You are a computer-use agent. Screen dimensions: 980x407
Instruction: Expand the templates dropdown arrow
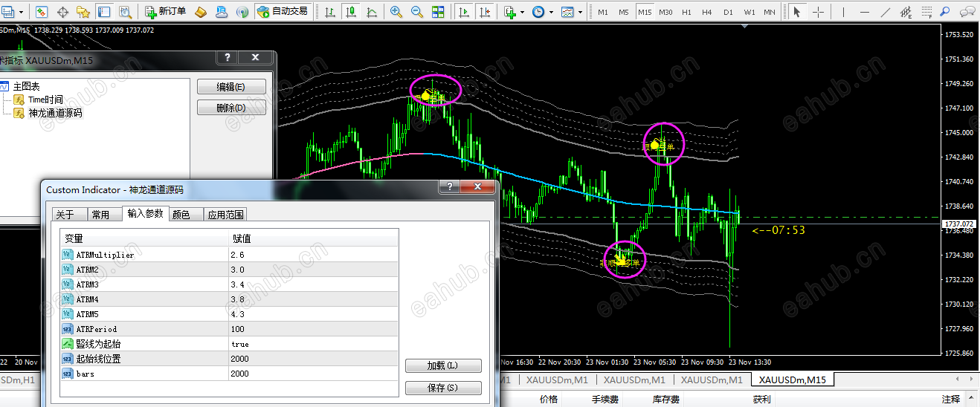click(x=581, y=12)
